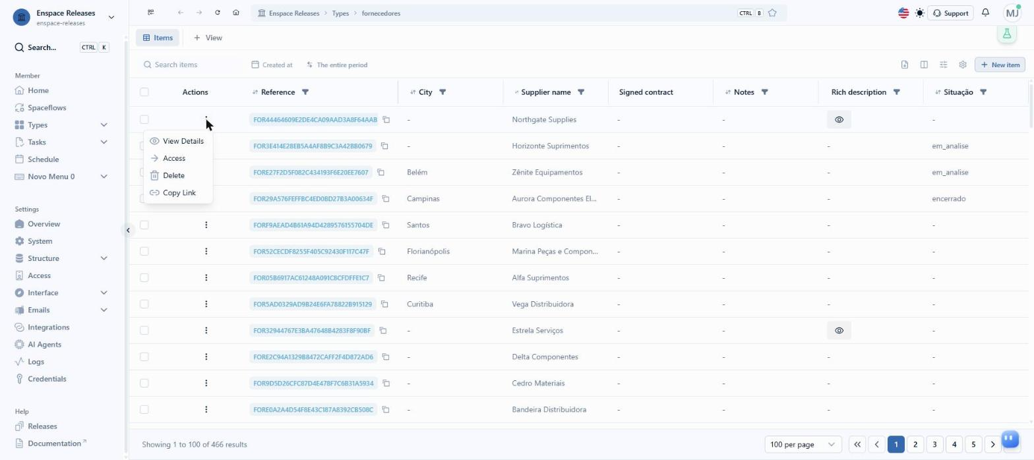Focus the Search items field

[191, 65]
